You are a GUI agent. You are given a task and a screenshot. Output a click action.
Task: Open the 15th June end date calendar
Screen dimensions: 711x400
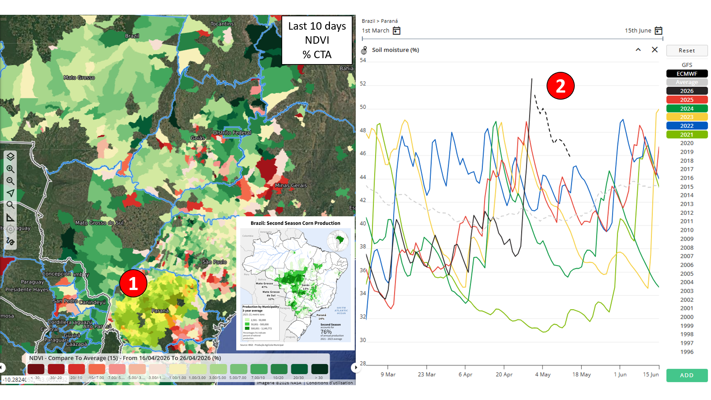point(658,31)
